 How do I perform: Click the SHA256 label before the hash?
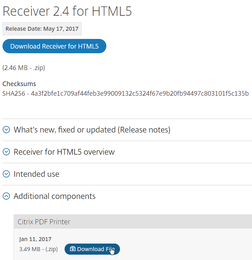pyautogui.click(x=14, y=93)
